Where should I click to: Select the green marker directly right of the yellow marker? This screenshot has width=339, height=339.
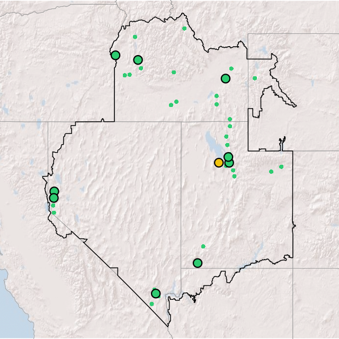pos(229,163)
